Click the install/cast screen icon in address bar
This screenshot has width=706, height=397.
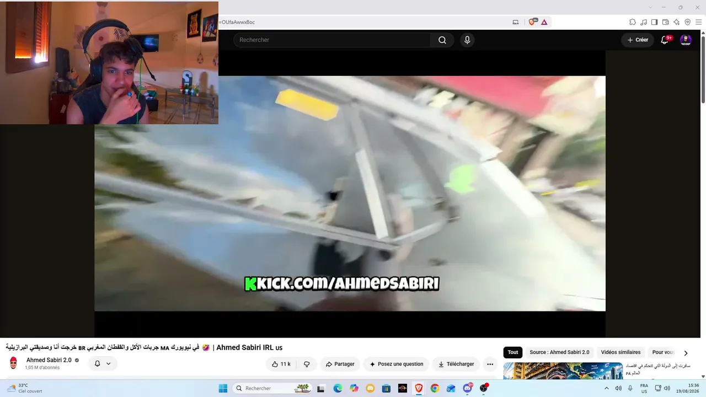click(x=516, y=22)
